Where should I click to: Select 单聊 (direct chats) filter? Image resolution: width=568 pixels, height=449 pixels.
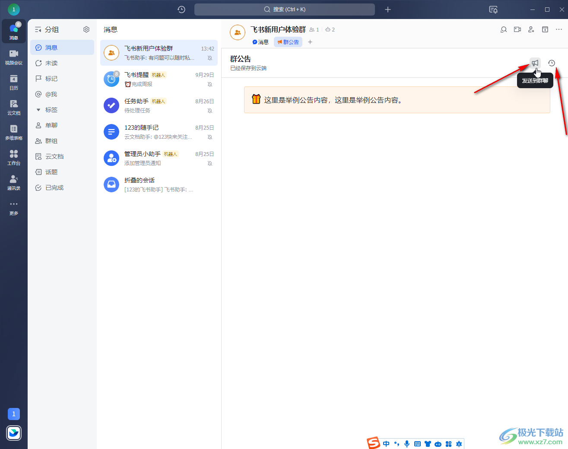(x=62, y=125)
